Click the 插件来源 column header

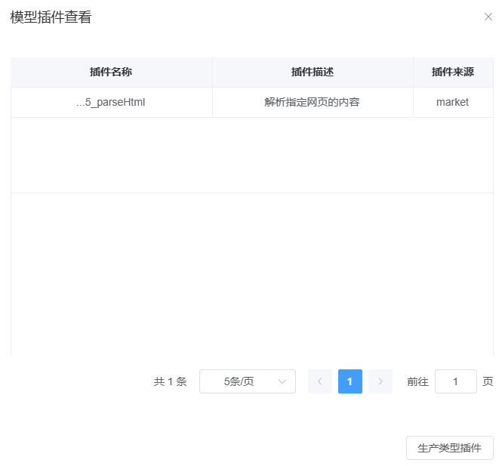[x=452, y=73]
